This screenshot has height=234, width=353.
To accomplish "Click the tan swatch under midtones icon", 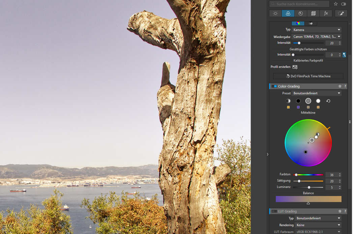I will click(x=308, y=107).
